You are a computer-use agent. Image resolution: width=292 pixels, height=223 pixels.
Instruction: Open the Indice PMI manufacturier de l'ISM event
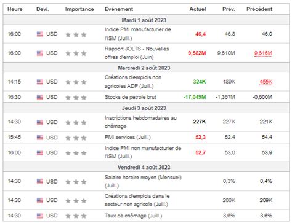click(138, 34)
